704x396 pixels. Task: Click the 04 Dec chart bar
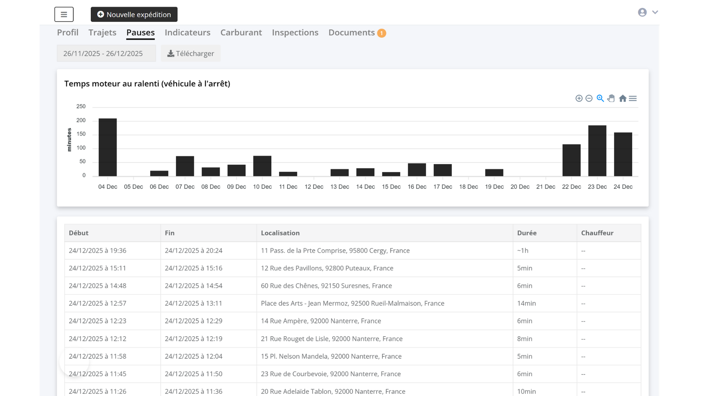coord(107,147)
